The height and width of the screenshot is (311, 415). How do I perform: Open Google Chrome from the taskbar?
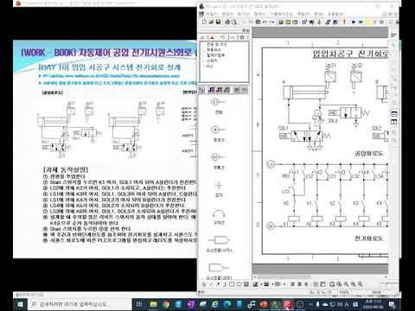pos(166,304)
